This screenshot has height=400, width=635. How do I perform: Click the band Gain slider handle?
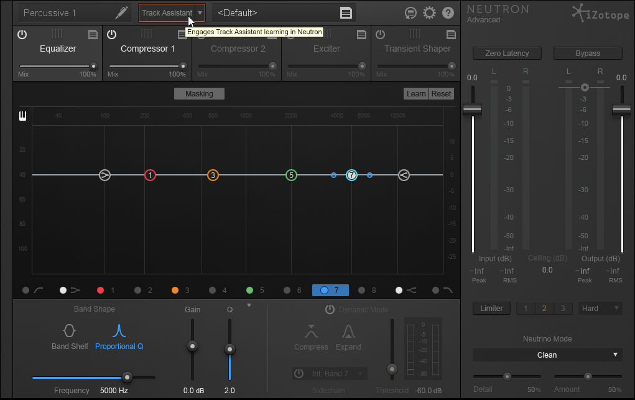click(x=192, y=346)
